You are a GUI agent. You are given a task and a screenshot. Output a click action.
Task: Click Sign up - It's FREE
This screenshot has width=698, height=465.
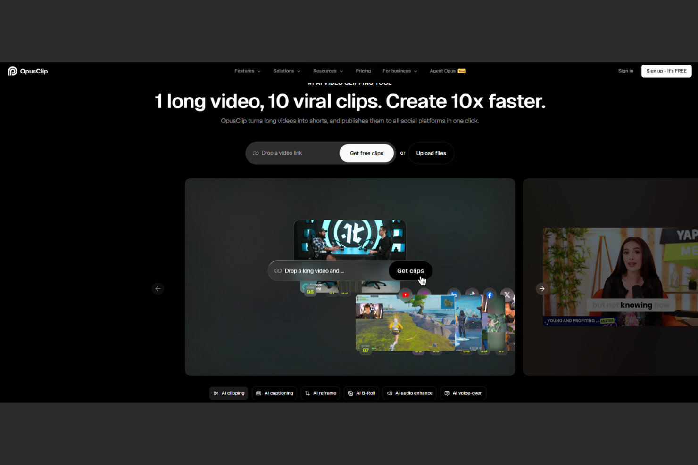[x=666, y=71]
